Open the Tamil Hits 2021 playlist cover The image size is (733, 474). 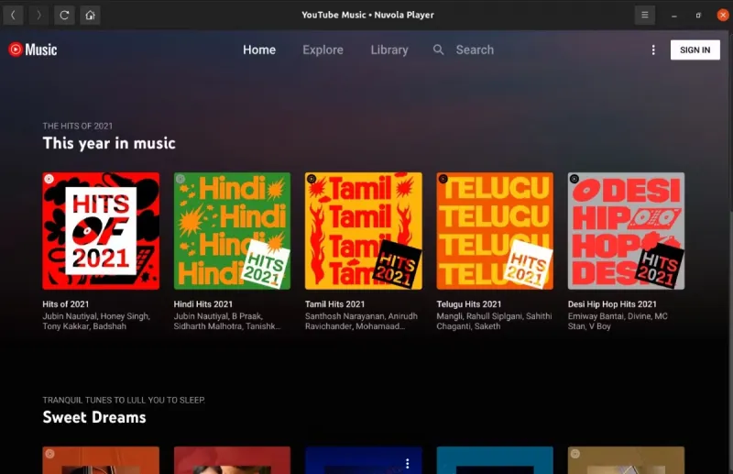click(364, 231)
